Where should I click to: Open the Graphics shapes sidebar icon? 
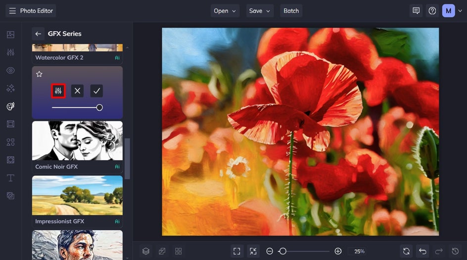(11, 142)
